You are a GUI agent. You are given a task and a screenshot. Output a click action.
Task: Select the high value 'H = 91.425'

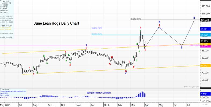4,7
